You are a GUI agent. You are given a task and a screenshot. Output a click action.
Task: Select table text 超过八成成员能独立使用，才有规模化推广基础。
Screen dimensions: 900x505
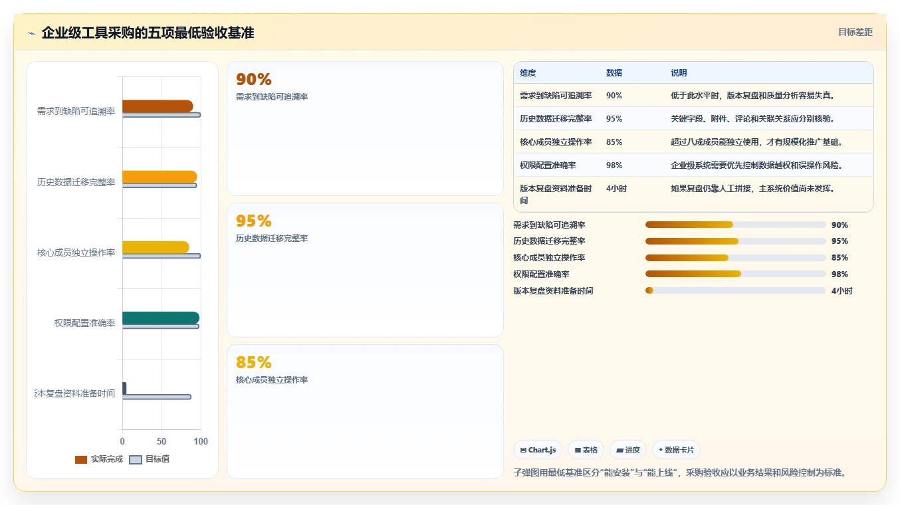(x=756, y=142)
